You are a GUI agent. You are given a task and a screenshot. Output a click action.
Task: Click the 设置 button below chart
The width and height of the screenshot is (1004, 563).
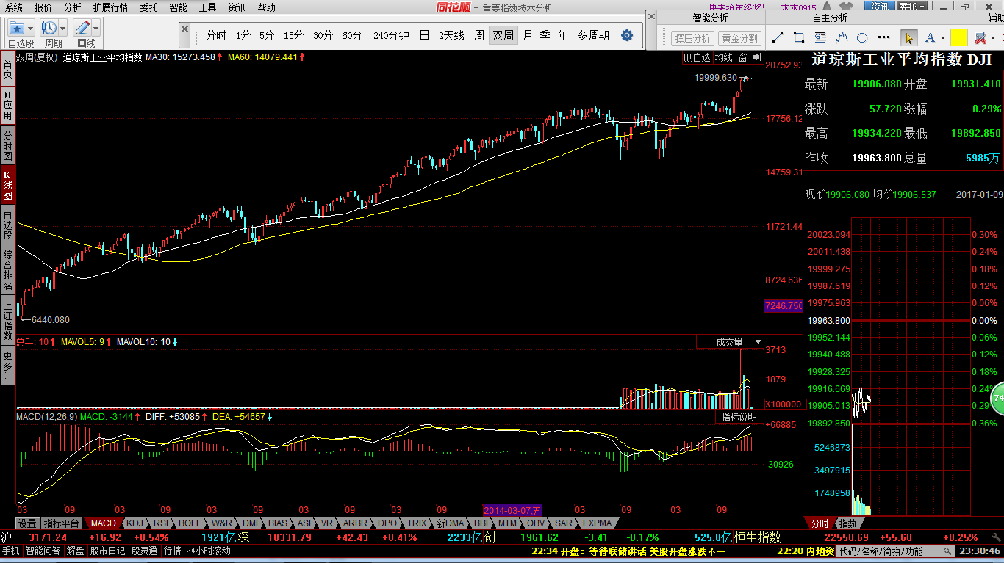[x=28, y=523]
